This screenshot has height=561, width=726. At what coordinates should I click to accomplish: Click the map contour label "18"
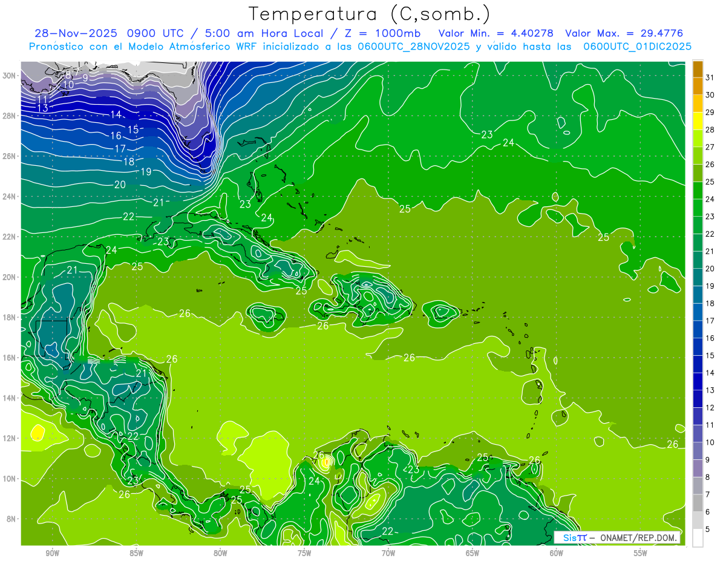click(x=129, y=162)
